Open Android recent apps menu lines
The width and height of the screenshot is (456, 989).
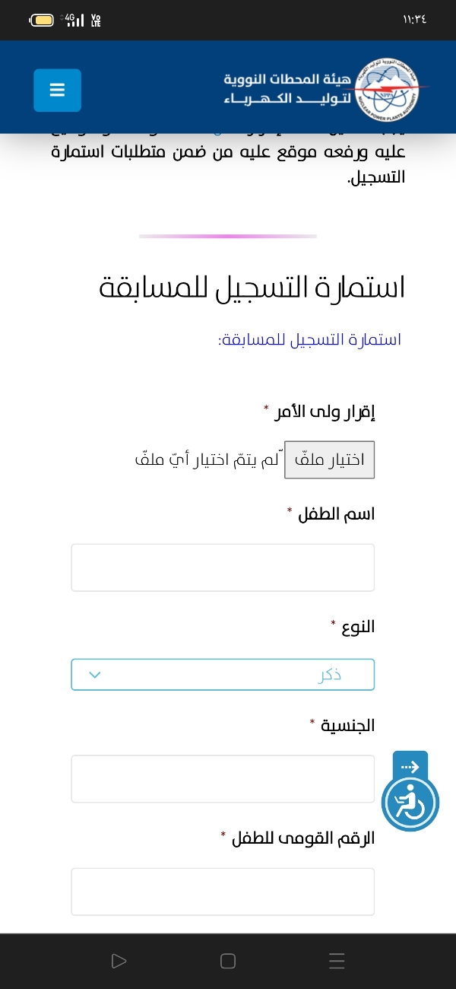[337, 961]
